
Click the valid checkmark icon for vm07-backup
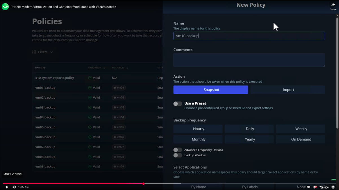tap(90, 147)
